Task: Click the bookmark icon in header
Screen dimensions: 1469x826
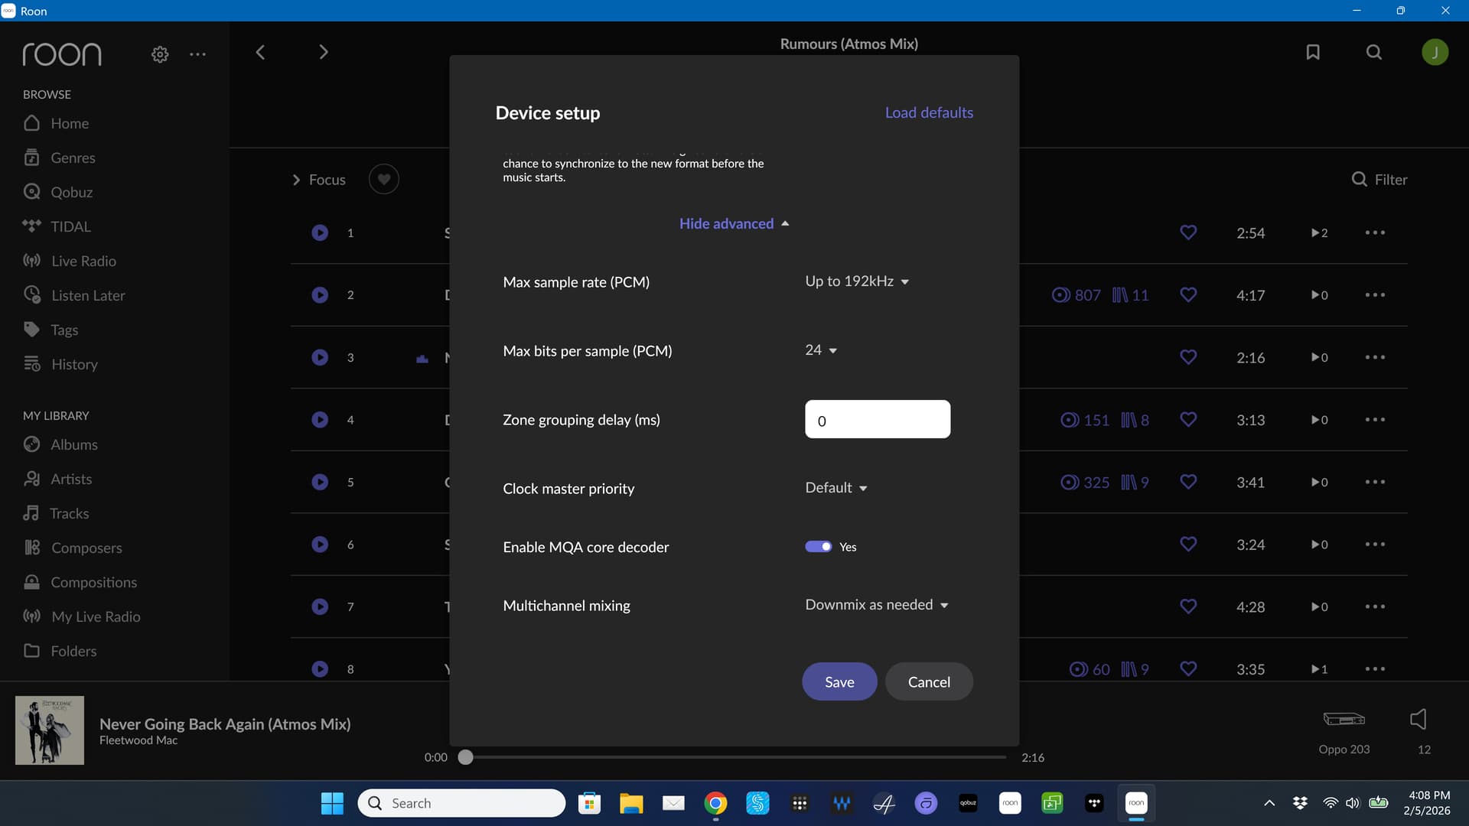Action: tap(1313, 52)
